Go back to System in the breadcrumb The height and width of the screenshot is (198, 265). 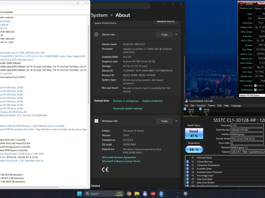click(99, 15)
